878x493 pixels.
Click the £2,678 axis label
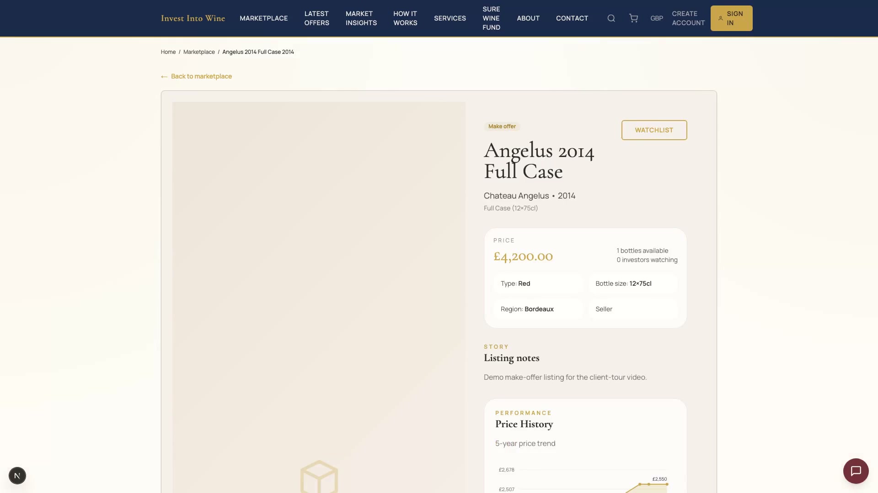tap(507, 470)
